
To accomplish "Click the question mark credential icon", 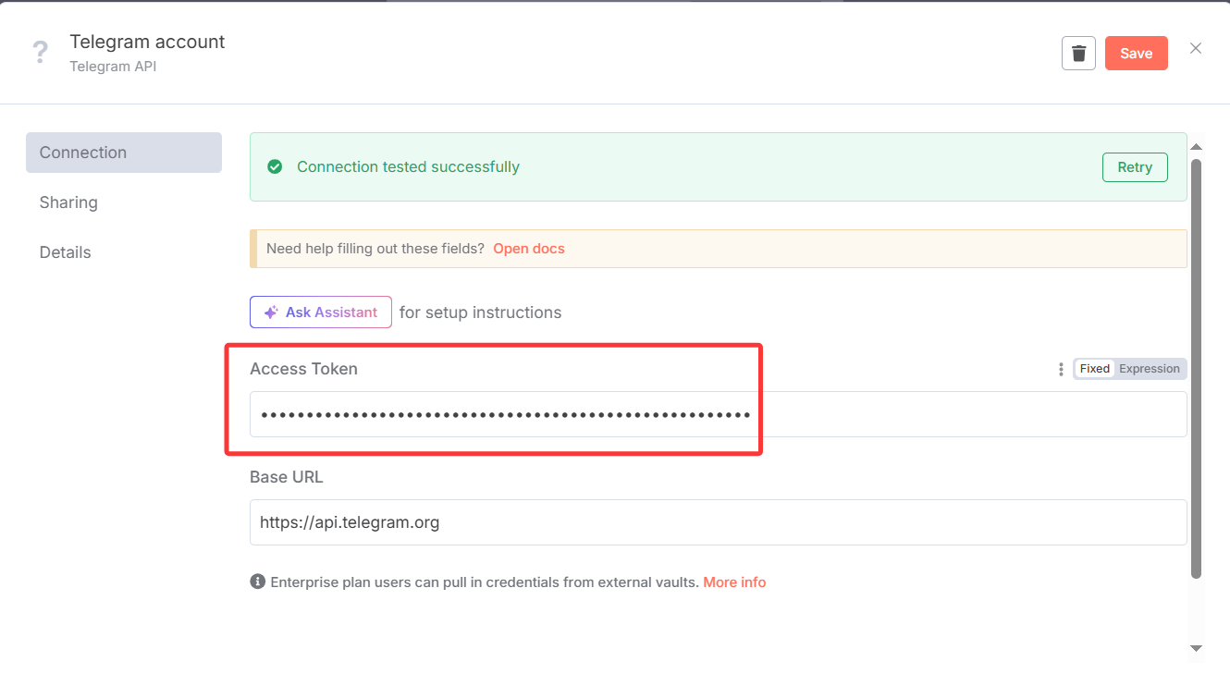I will click(x=40, y=53).
